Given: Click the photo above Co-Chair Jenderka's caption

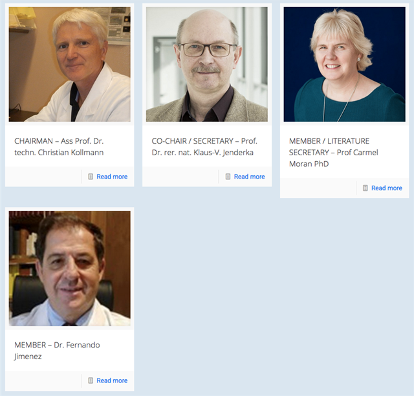Looking at the screenshot, I should [x=207, y=64].
